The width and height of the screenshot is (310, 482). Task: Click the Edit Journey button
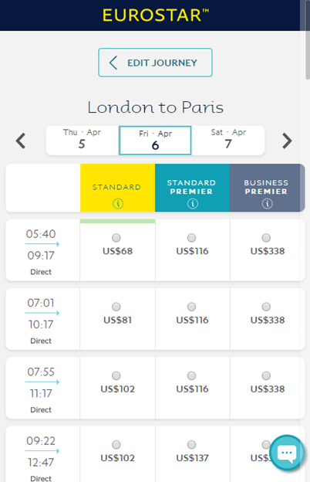[x=155, y=63]
